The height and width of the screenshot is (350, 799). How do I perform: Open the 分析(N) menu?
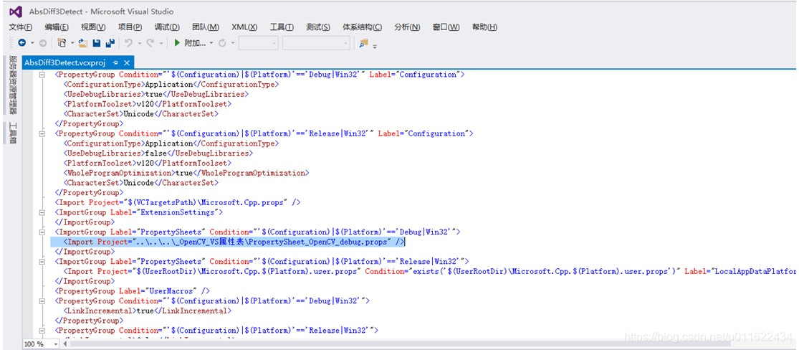pyautogui.click(x=407, y=27)
